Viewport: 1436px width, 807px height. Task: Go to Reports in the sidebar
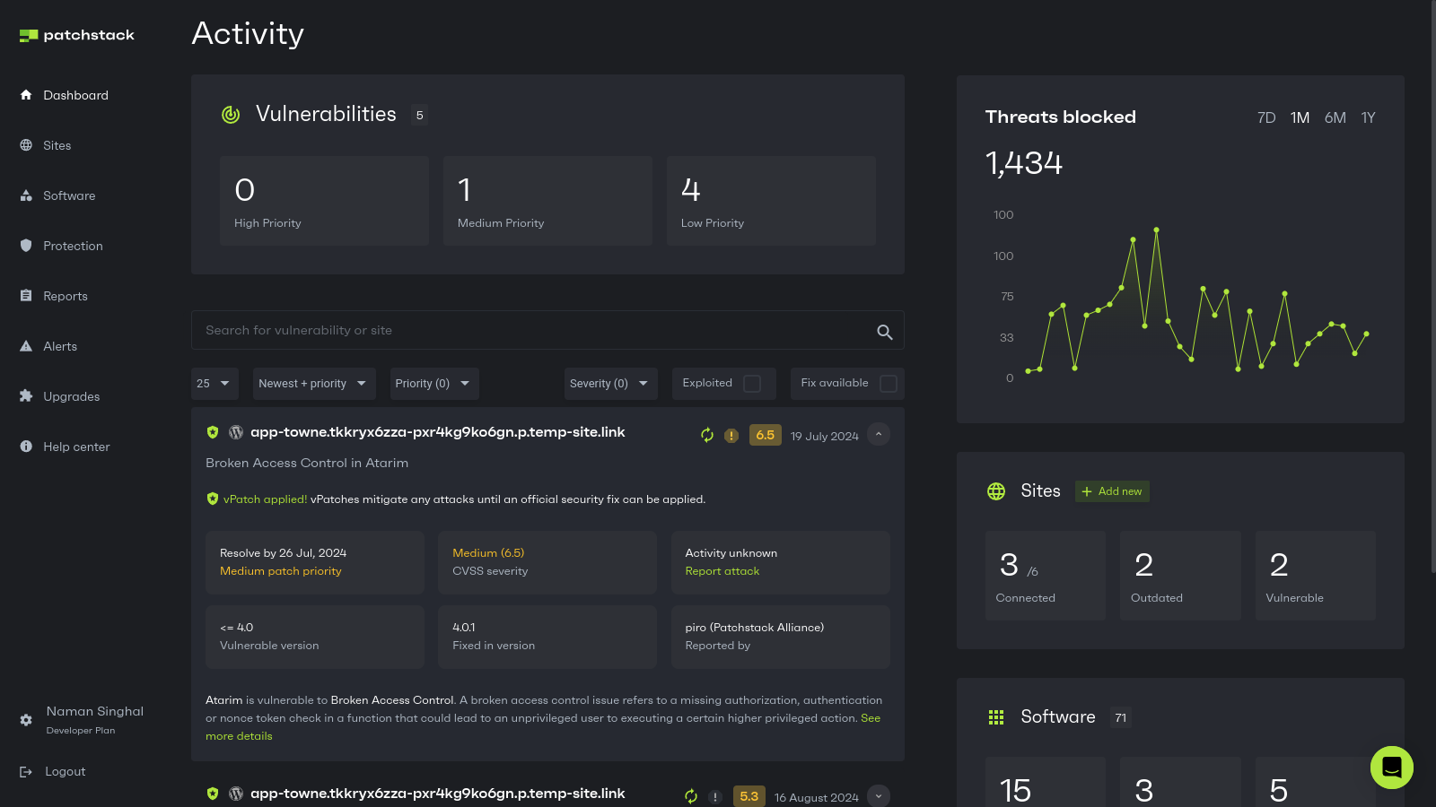pos(66,296)
